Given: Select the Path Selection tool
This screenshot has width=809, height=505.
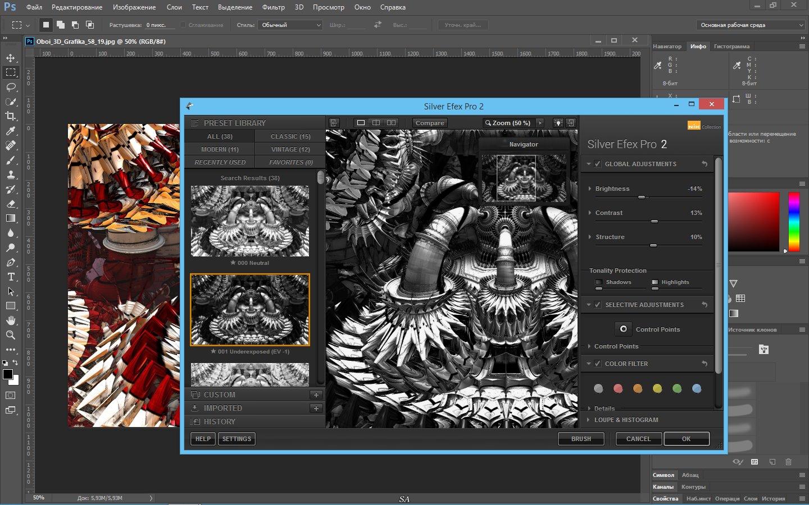Looking at the screenshot, I should pos(11,291).
